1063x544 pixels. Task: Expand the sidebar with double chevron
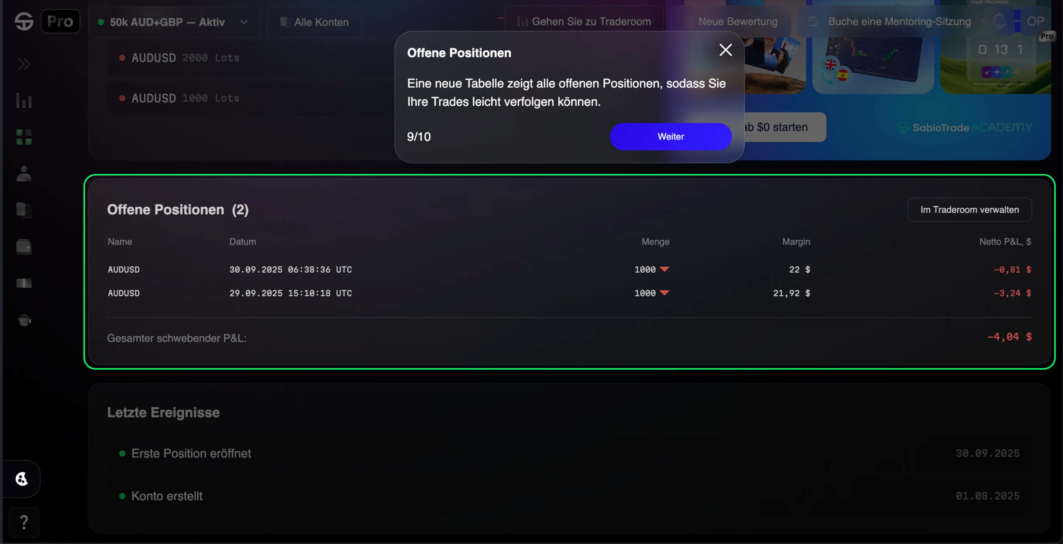click(x=24, y=64)
